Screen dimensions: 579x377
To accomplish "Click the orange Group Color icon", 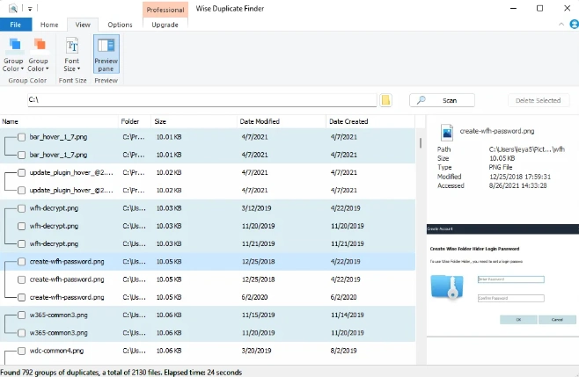I will pos(38,47).
